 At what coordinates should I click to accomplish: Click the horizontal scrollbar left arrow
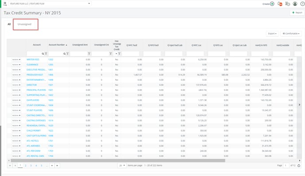9,160
